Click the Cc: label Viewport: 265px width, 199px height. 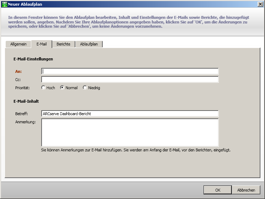click(x=18, y=80)
